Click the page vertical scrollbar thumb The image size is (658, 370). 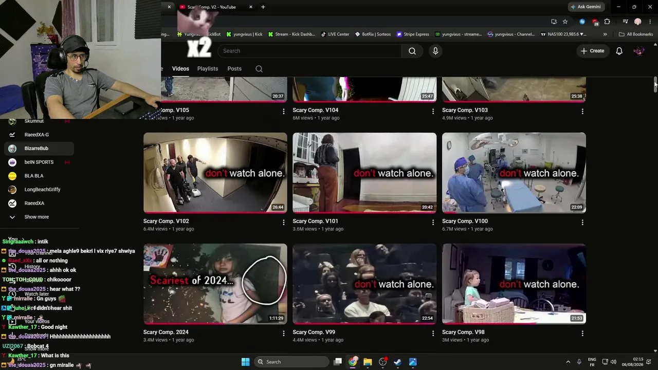(655, 85)
